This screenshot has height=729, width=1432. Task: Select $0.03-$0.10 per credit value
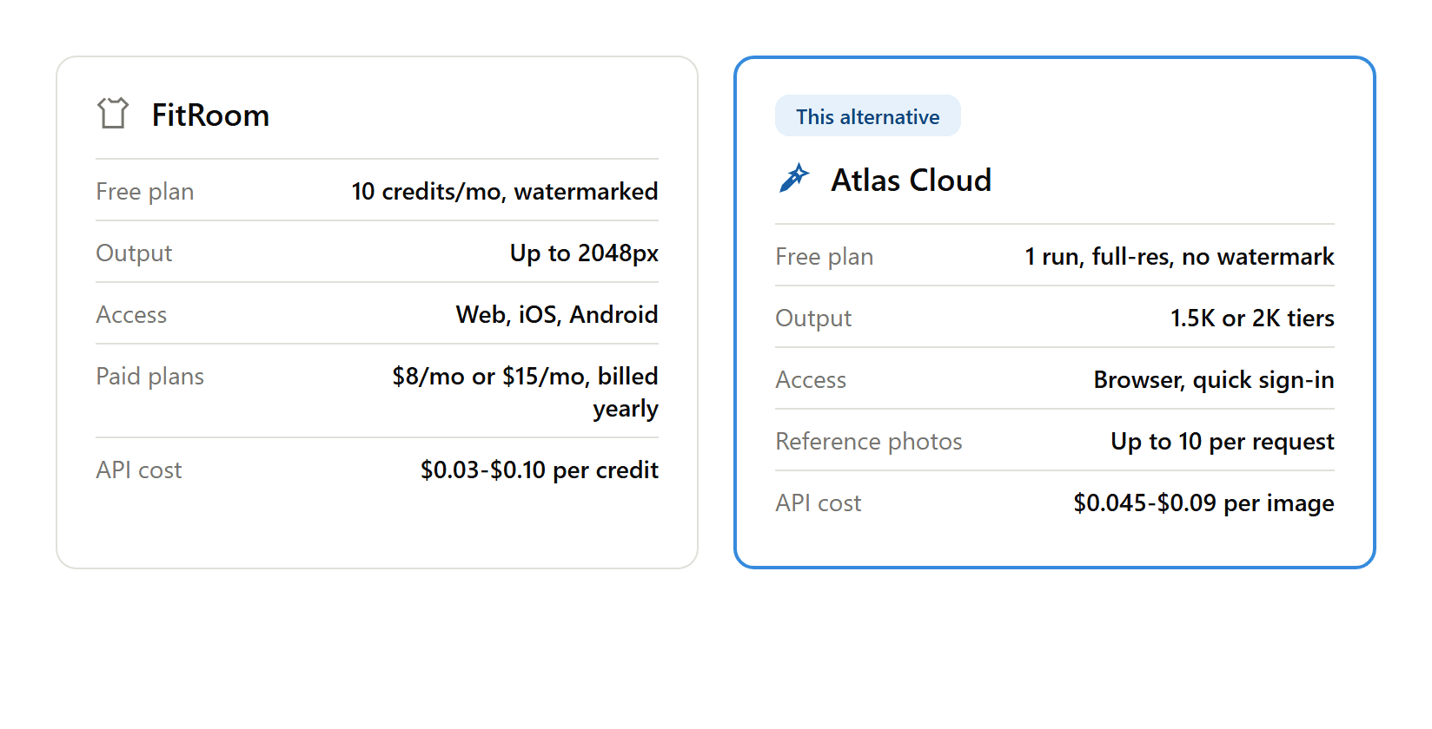[x=539, y=470]
